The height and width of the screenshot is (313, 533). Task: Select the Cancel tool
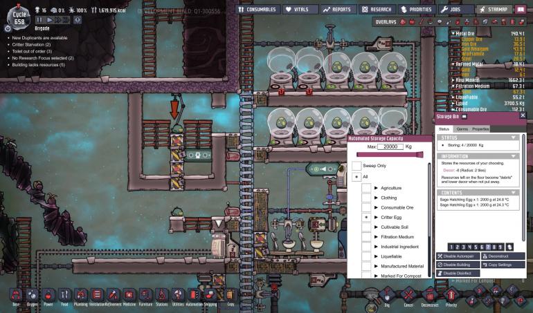click(x=408, y=296)
